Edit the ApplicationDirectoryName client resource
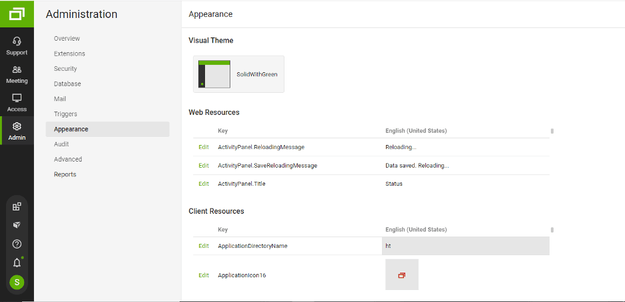Image resolution: width=625 pixels, height=302 pixels. tap(204, 246)
